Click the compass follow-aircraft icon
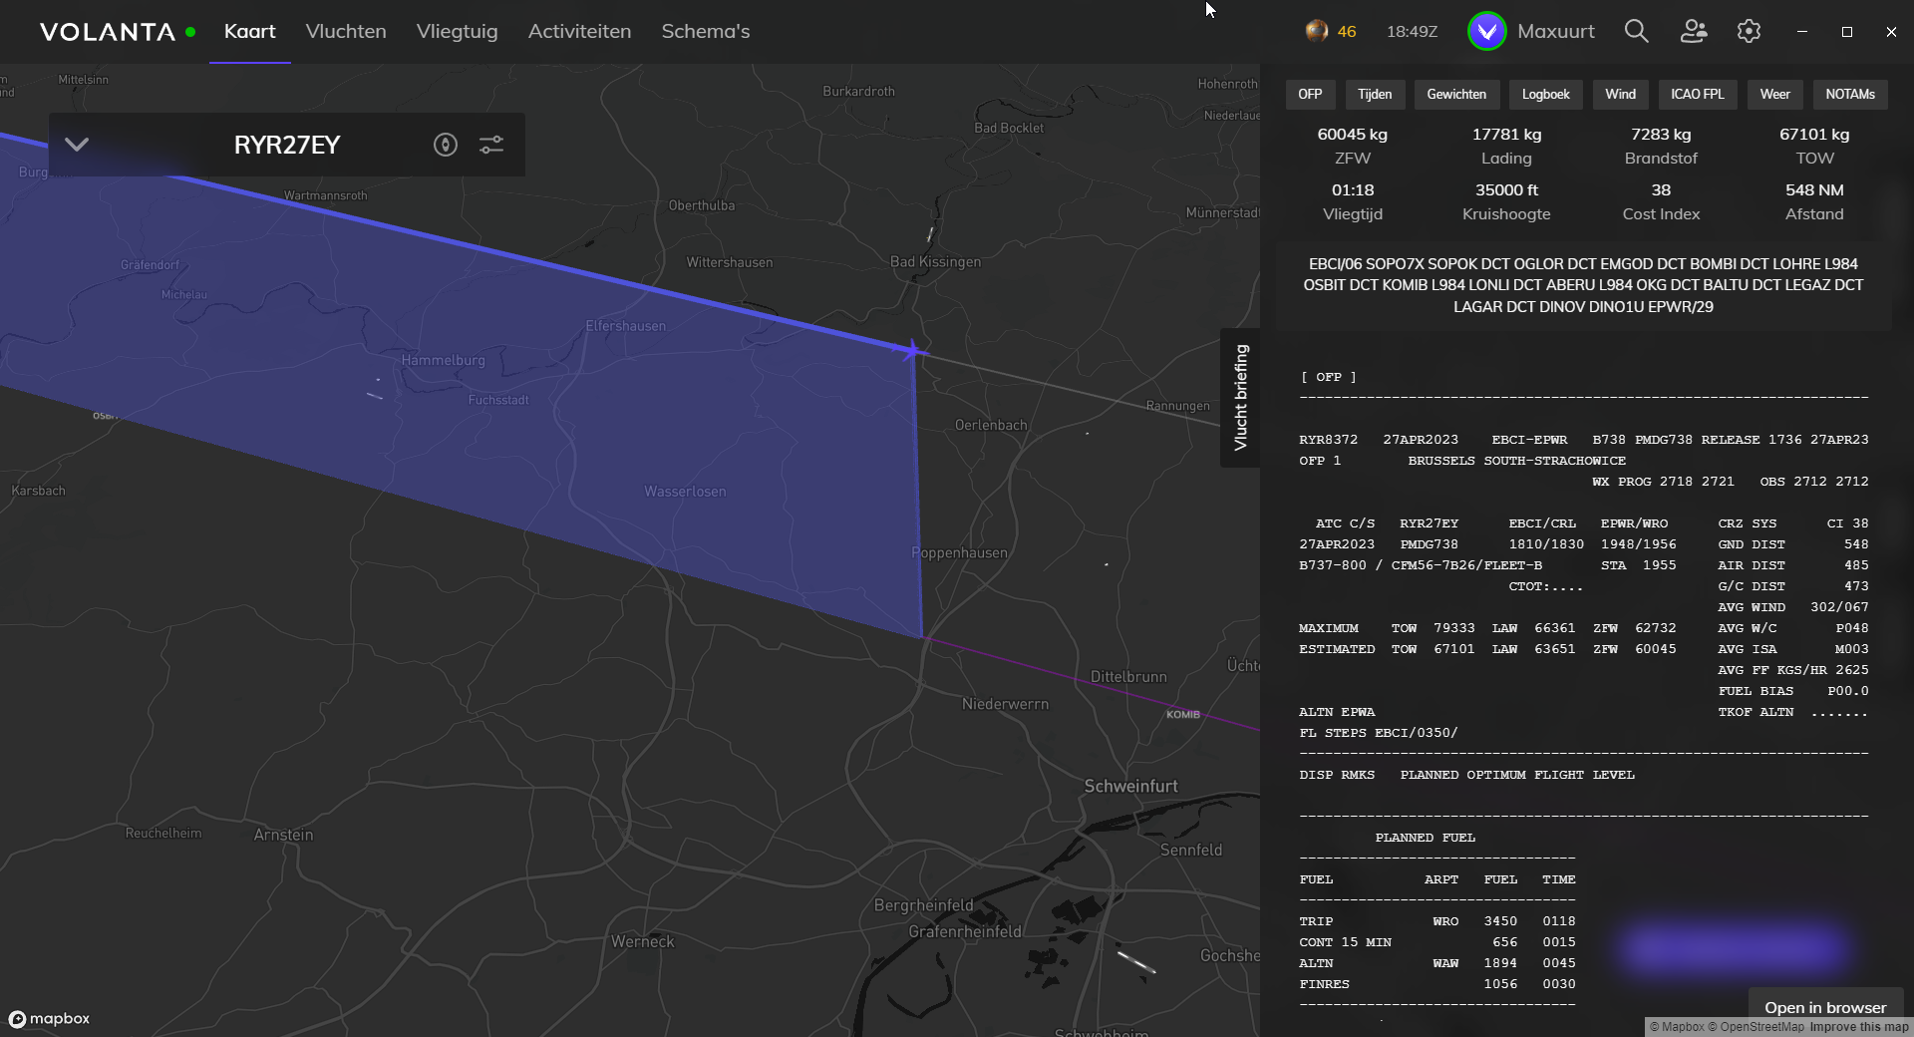This screenshot has height=1037, width=1914. [446, 145]
